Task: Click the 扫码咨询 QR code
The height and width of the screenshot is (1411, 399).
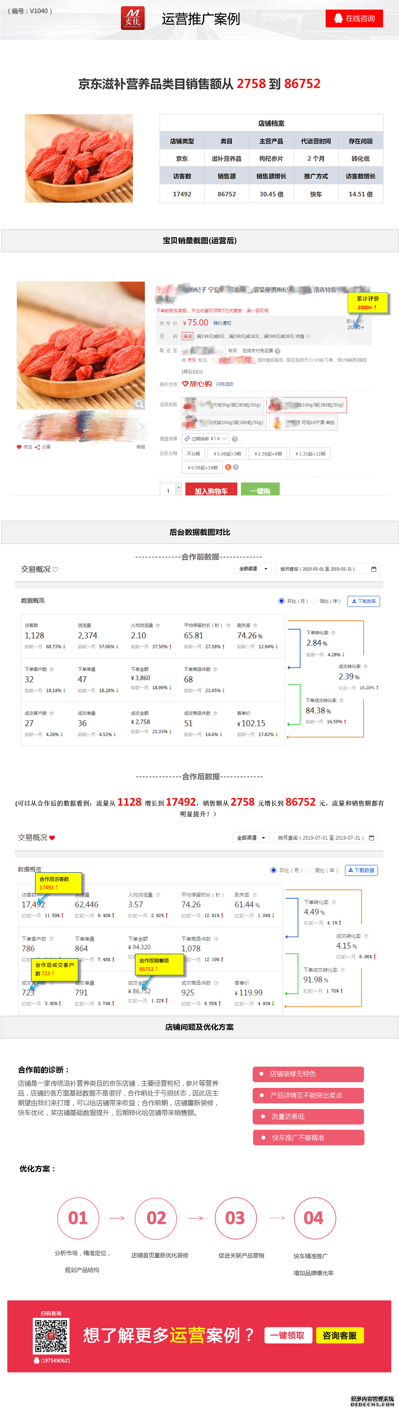Action: click(51, 1336)
